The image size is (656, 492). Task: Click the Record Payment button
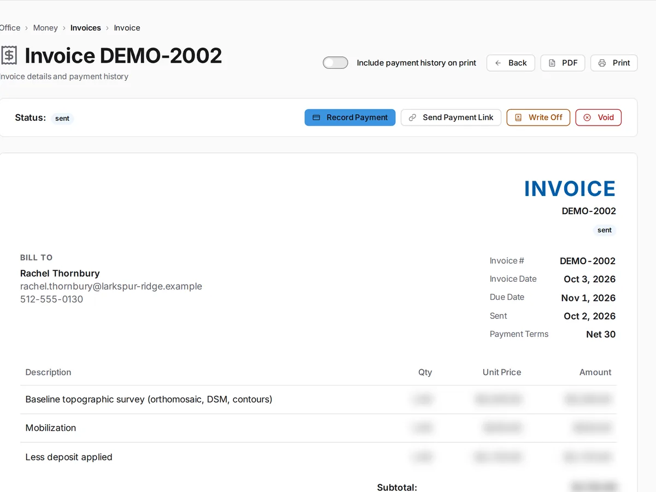tap(350, 117)
